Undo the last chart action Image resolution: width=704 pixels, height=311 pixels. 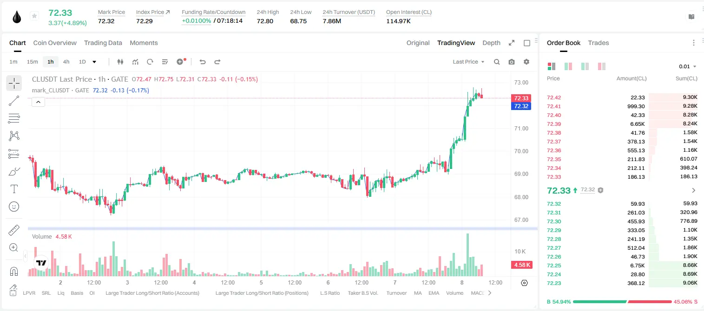[203, 62]
